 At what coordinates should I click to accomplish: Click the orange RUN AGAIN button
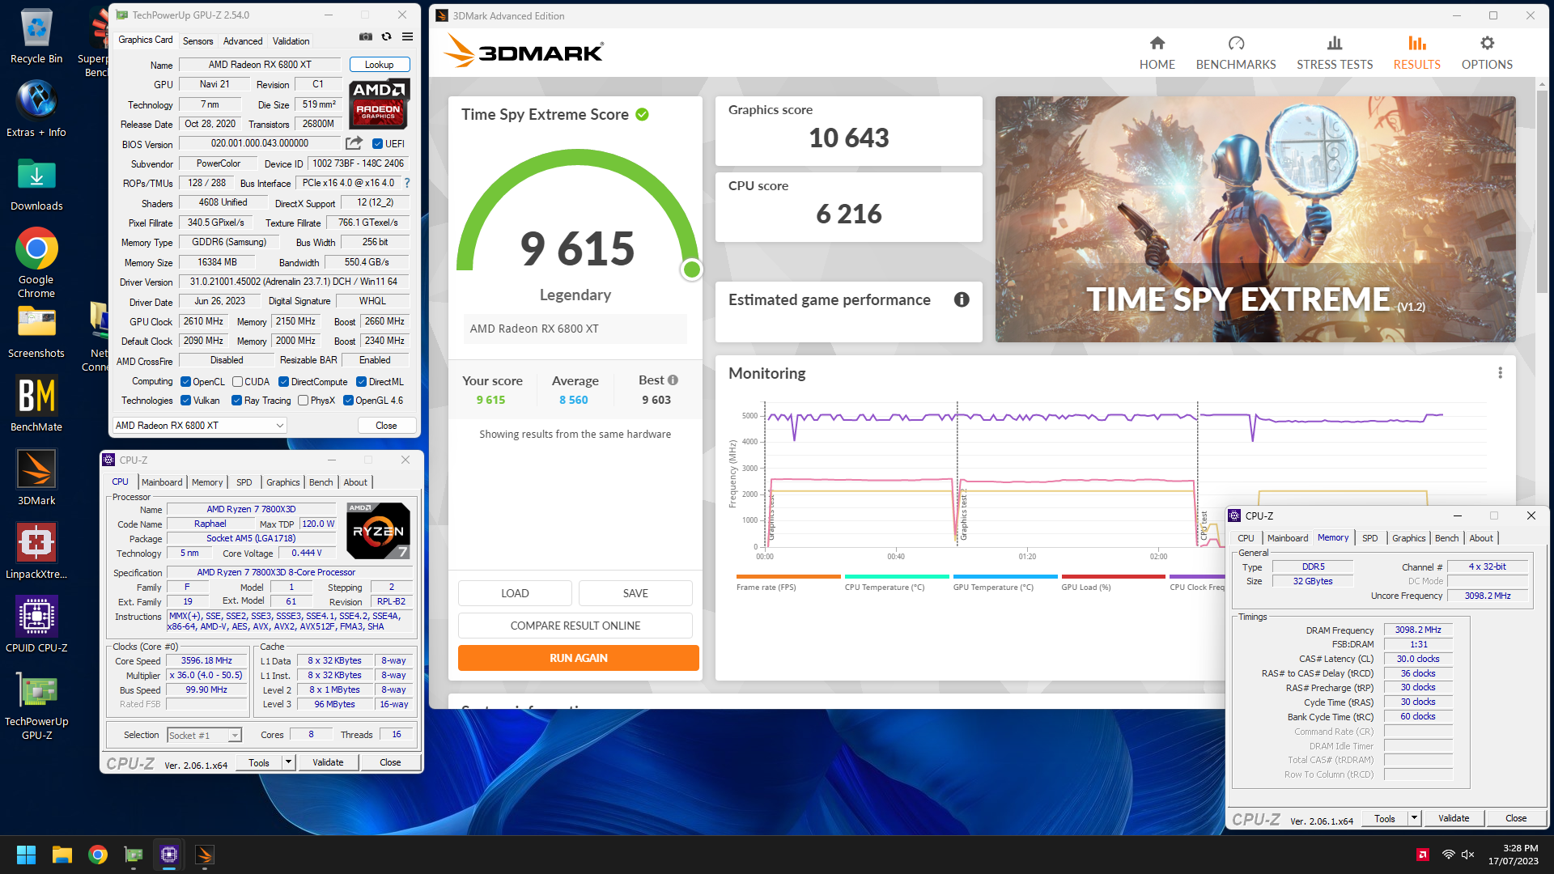578,658
